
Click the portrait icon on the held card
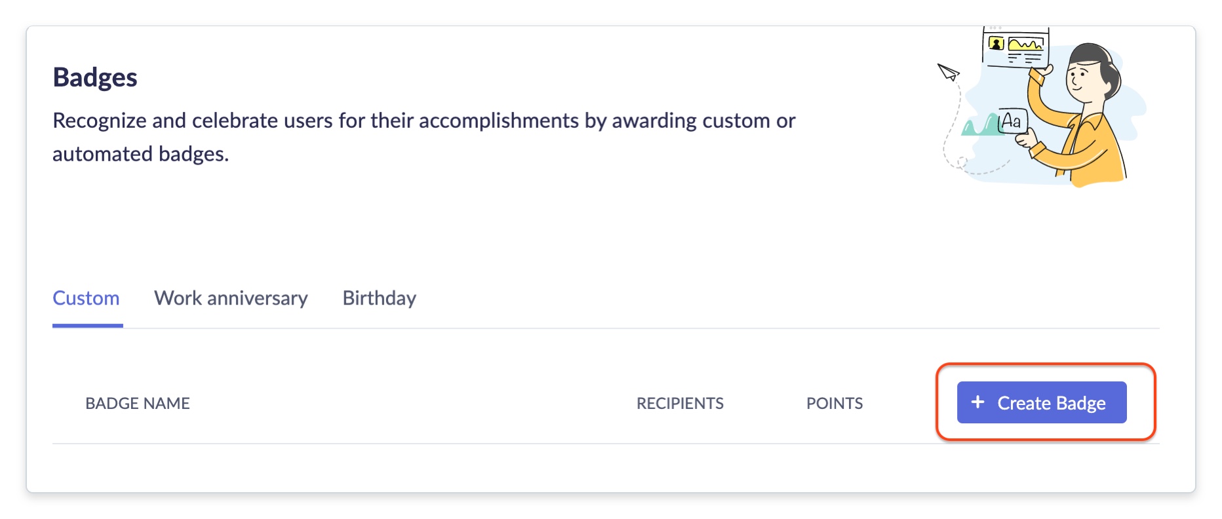tap(996, 44)
